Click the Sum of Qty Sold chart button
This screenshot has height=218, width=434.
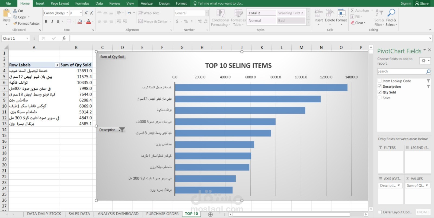tap(112, 57)
